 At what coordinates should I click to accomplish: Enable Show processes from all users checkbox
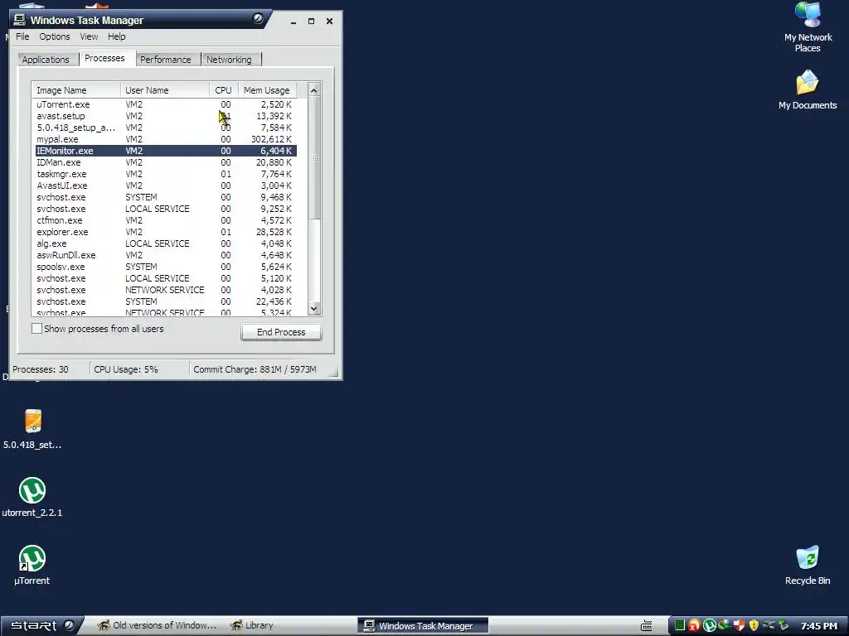(x=36, y=328)
